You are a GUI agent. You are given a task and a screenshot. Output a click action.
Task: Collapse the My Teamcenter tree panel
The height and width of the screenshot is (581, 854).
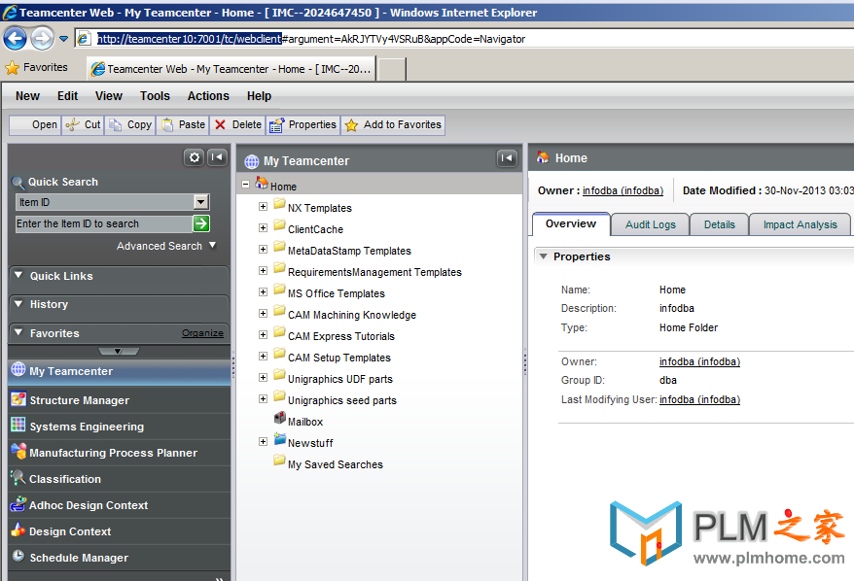pyautogui.click(x=507, y=158)
